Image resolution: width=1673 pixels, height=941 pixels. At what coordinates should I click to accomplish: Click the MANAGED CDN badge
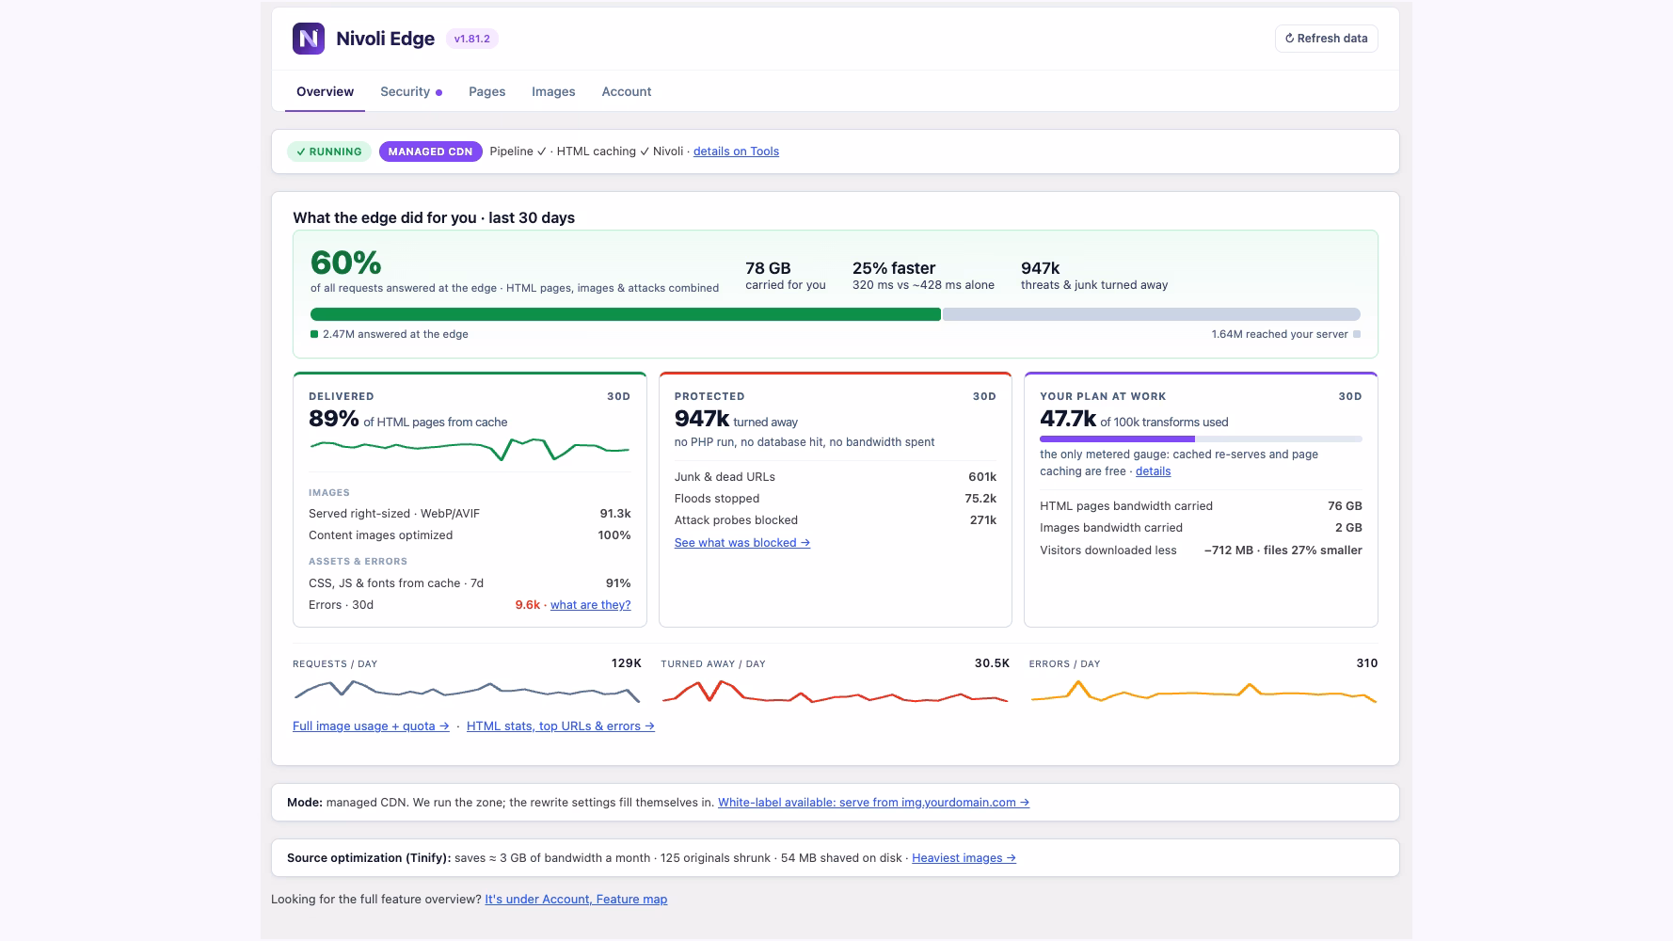tap(430, 152)
